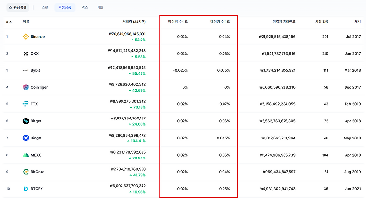
Task: Sort by 개시 column header
Action: [358, 22]
